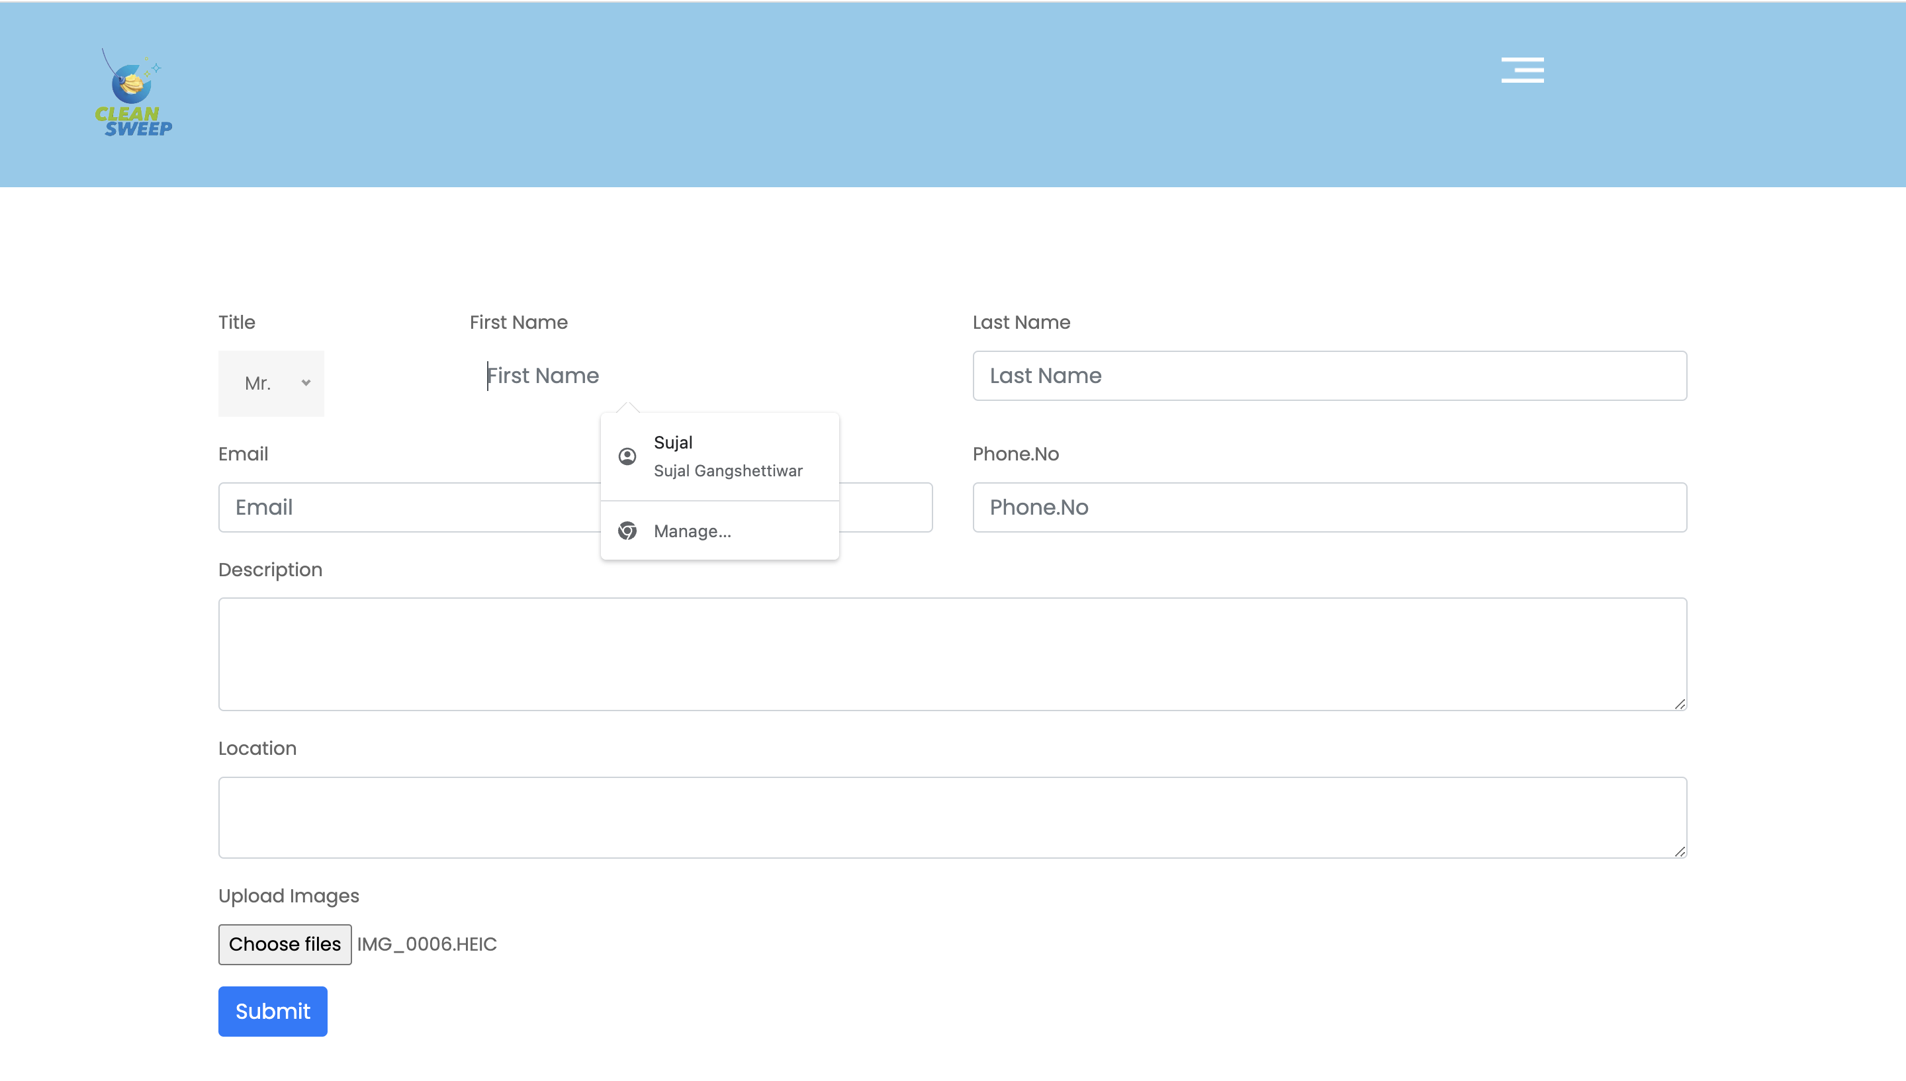The height and width of the screenshot is (1081, 1906).
Task: Click the Sujal Gangshettiwar subtitle text
Action: point(727,471)
